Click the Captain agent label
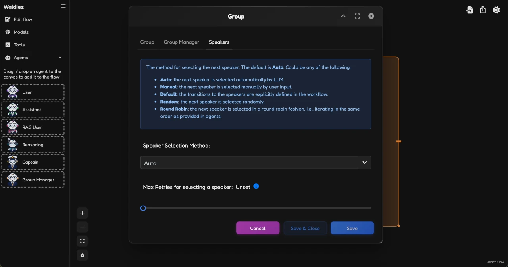Screen dimensions: 508x267 click(30, 162)
